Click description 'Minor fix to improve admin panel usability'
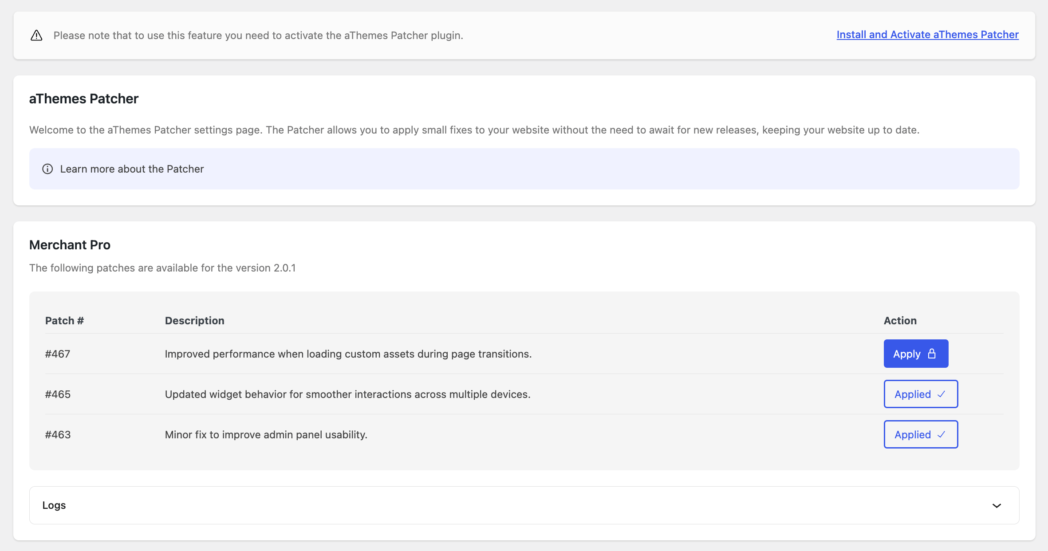Viewport: 1048px width, 551px height. (266, 435)
